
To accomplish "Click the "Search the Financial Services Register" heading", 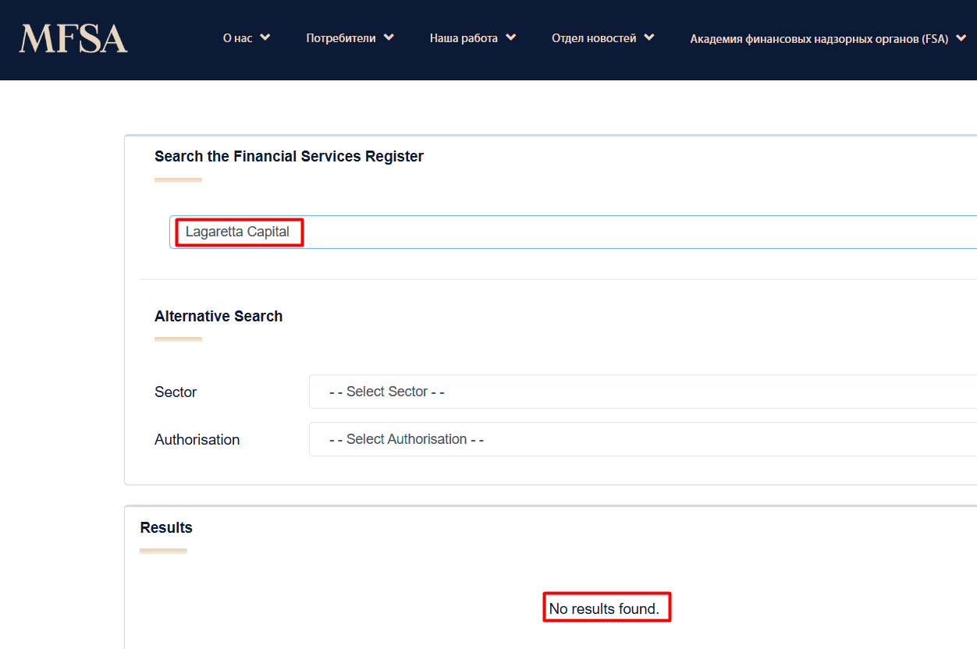I will (289, 157).
